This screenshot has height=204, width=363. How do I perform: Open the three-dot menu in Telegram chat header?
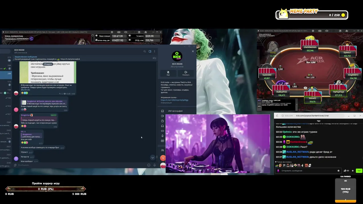[x=155, y=51]
